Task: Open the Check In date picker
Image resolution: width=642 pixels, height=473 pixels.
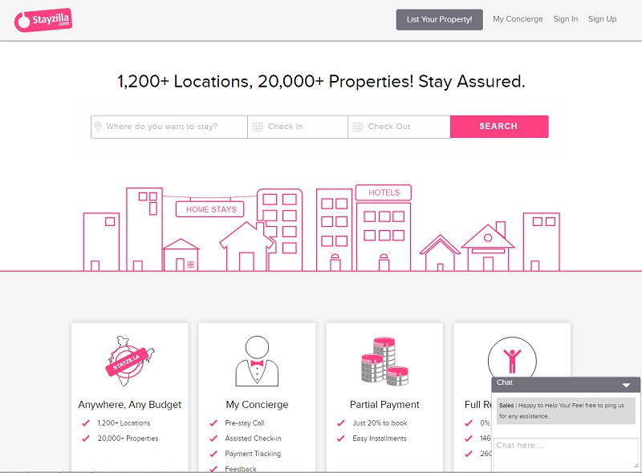Action: [297, 127]
